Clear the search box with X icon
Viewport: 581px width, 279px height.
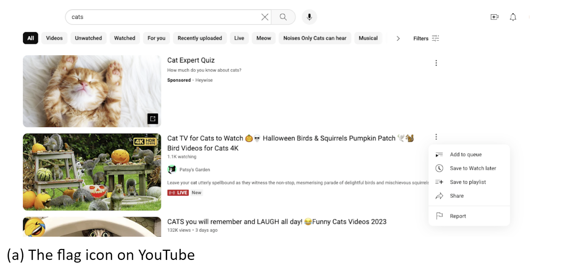pyautogui.click(x=265, y=17)
